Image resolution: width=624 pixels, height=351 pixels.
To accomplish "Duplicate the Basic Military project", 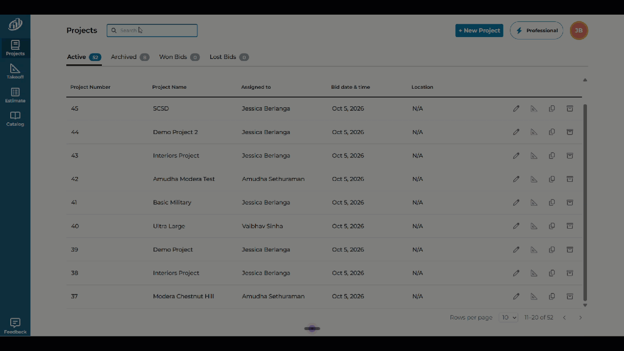I will pyautogui.click(x=552, y=202).
